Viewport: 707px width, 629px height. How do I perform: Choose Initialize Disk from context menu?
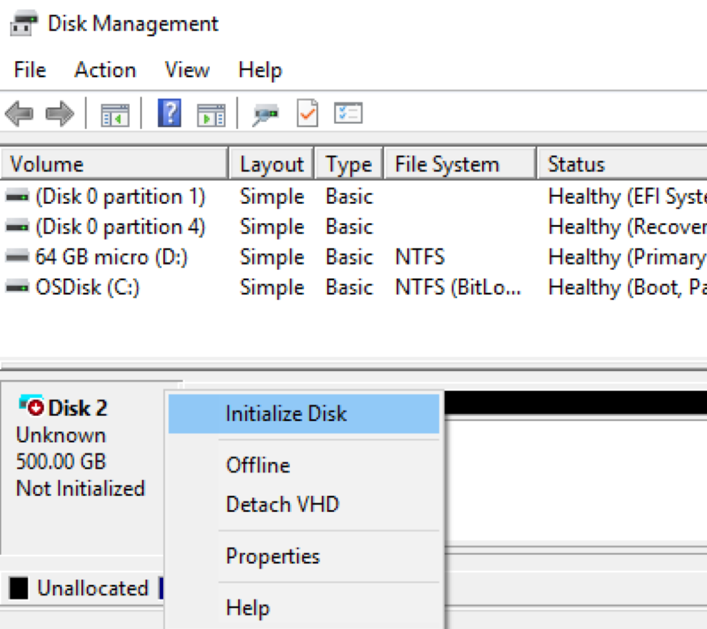(x=304, y=413)
